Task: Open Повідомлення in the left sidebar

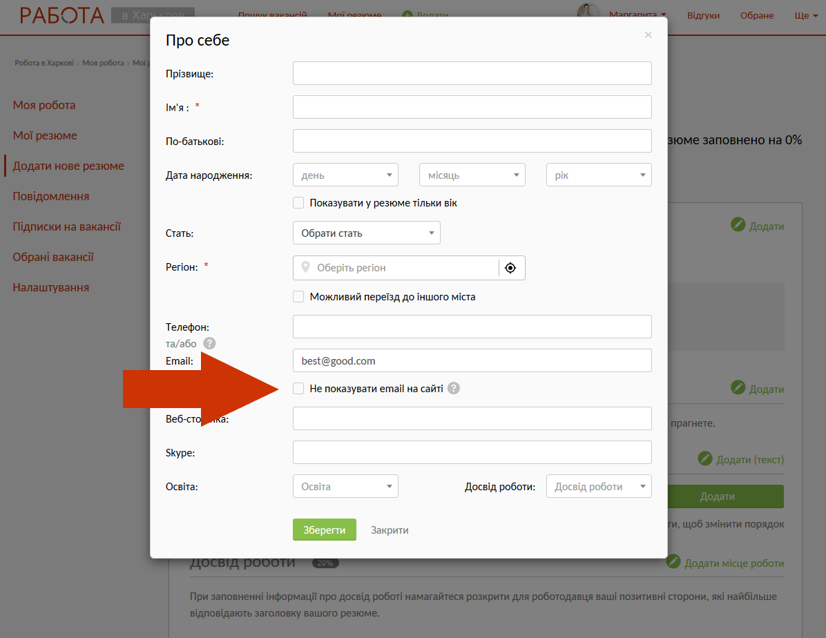Action: (x=51, y=196)
